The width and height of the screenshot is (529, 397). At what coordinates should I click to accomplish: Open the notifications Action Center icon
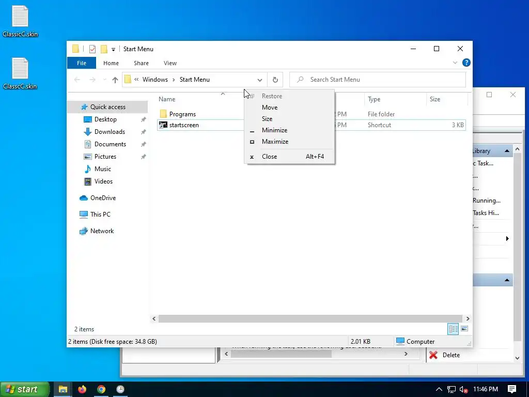[x=512, y=389]
